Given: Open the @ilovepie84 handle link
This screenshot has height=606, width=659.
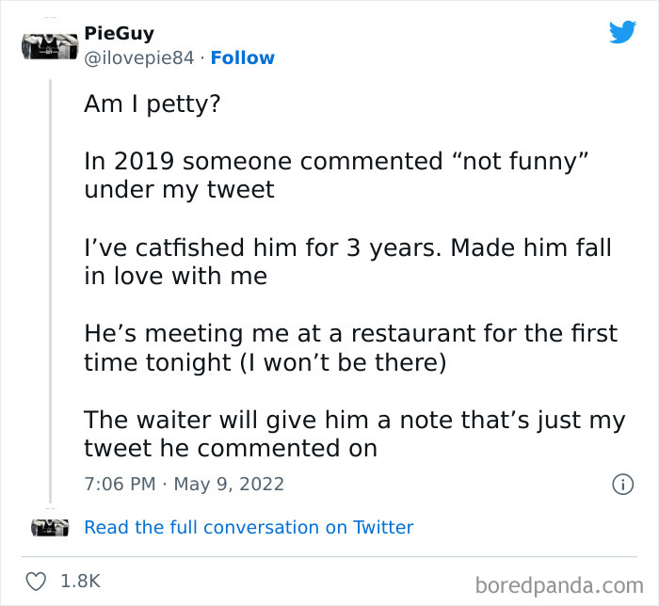Looking at the screenshot, I should 141,58.
